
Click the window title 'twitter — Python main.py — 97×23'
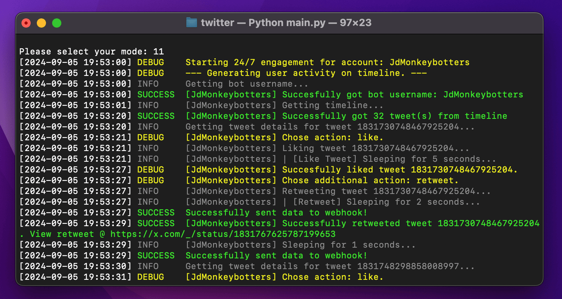[286, 23]
